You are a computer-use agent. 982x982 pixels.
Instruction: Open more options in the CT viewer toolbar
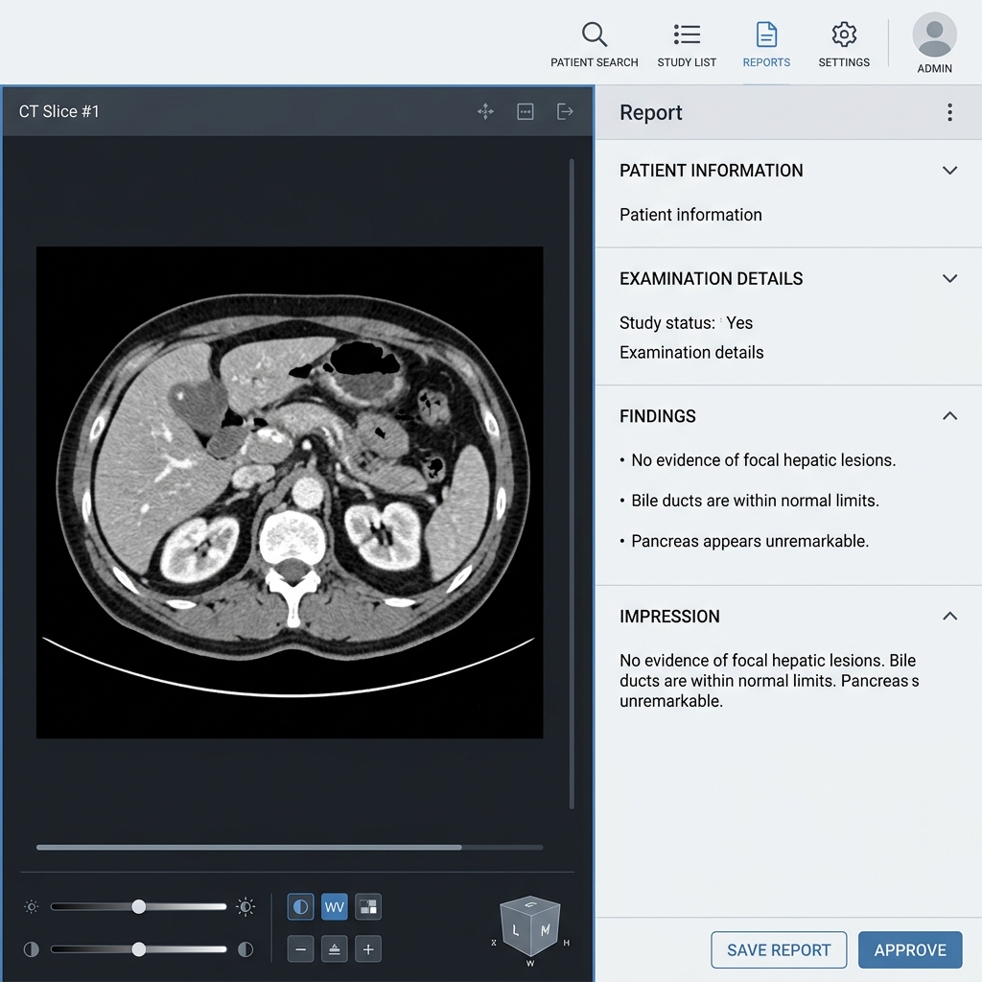click(x=526, y=111)
